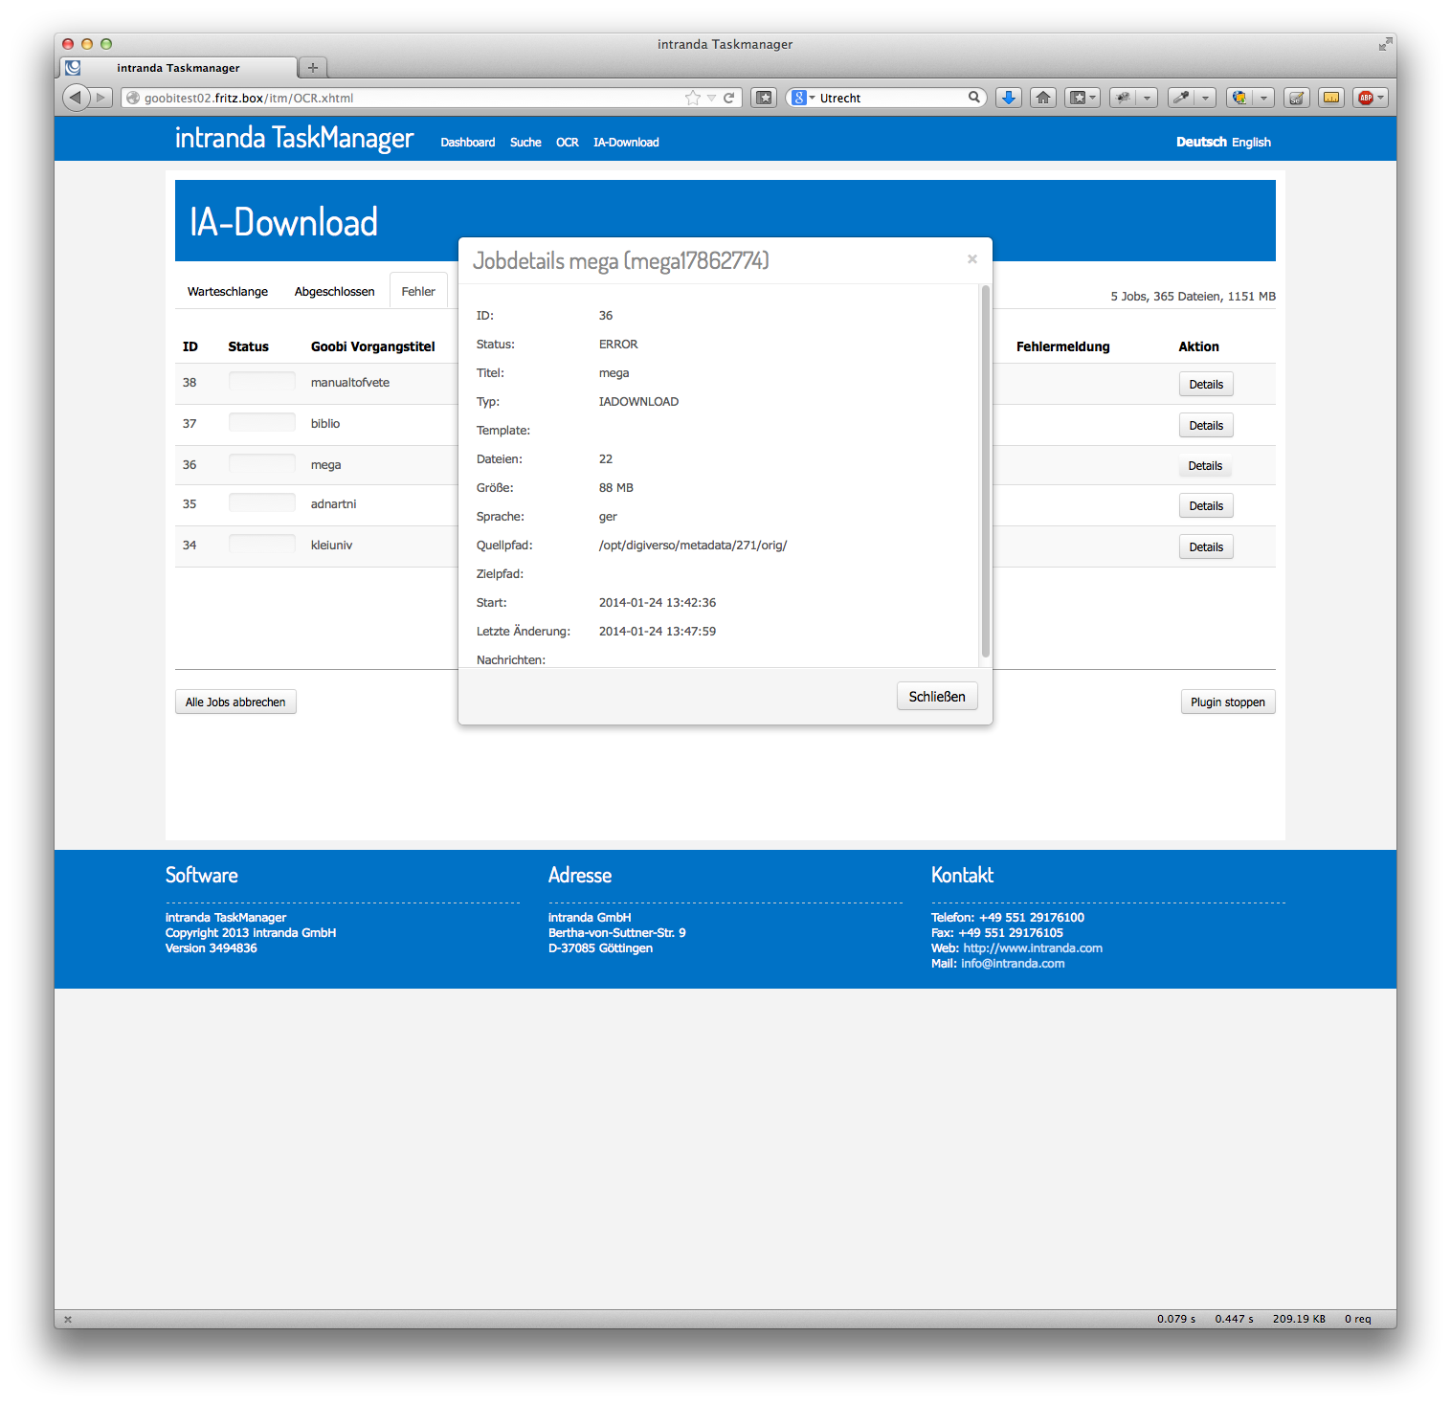Open bookmarks star button beside address bar
This screenshot has height=1404, width=1451.
pos(764,98)
